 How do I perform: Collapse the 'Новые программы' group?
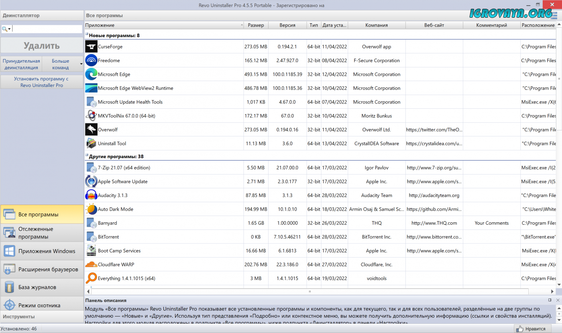[87, 35]
